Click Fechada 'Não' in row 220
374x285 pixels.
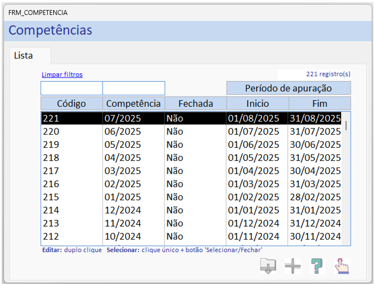[x=175, y=131]
